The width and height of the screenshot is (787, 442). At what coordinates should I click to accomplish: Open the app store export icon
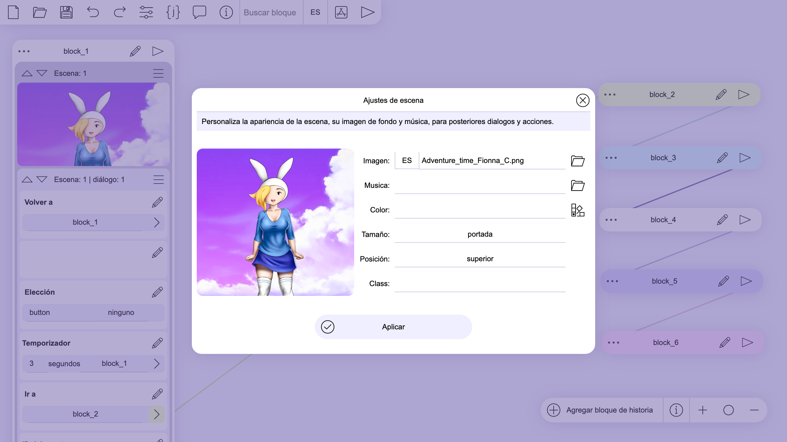[341, 12]
